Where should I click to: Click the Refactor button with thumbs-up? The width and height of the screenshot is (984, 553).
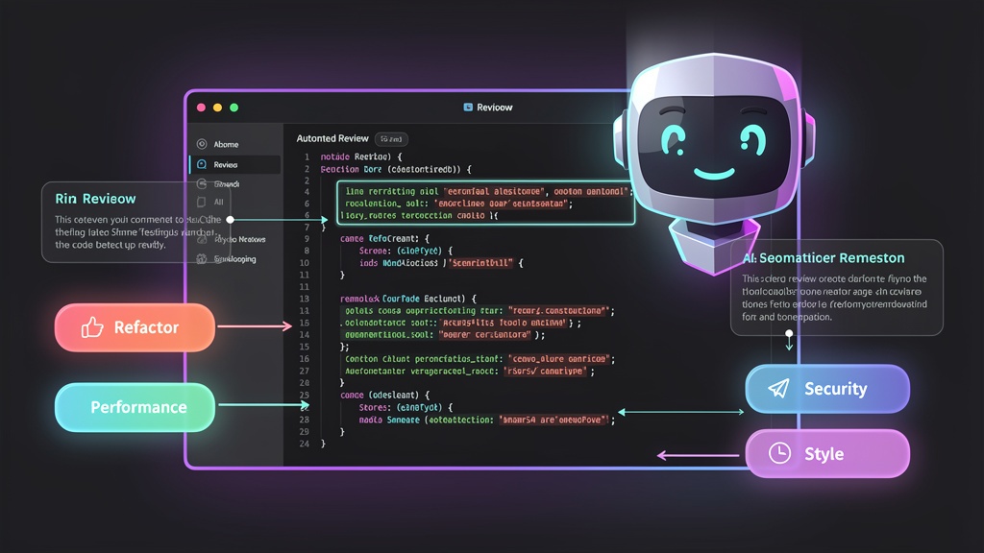(x=135, y=327)
